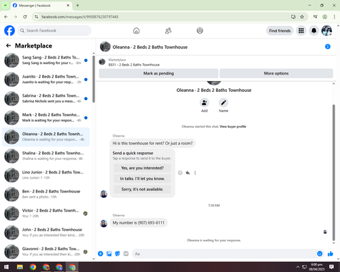
Task: Open Shalina conversation
Action: 46,156
